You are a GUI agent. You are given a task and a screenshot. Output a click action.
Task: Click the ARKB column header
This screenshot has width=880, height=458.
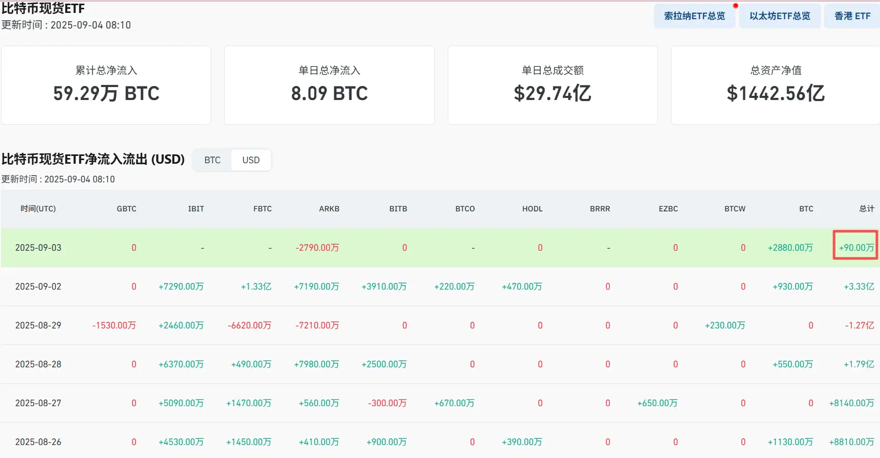(329, 209)
